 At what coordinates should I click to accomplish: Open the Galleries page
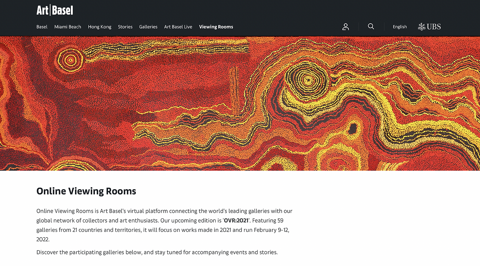148,27
